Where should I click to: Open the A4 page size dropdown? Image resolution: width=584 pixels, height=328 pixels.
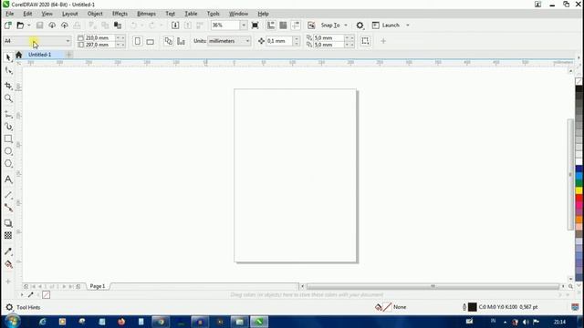(x=68, y=41)
